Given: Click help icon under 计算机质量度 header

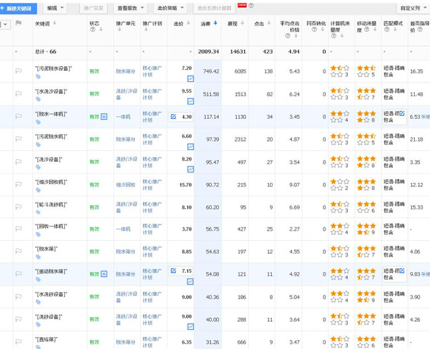Looking at the screenshot, I should [333, 36].
